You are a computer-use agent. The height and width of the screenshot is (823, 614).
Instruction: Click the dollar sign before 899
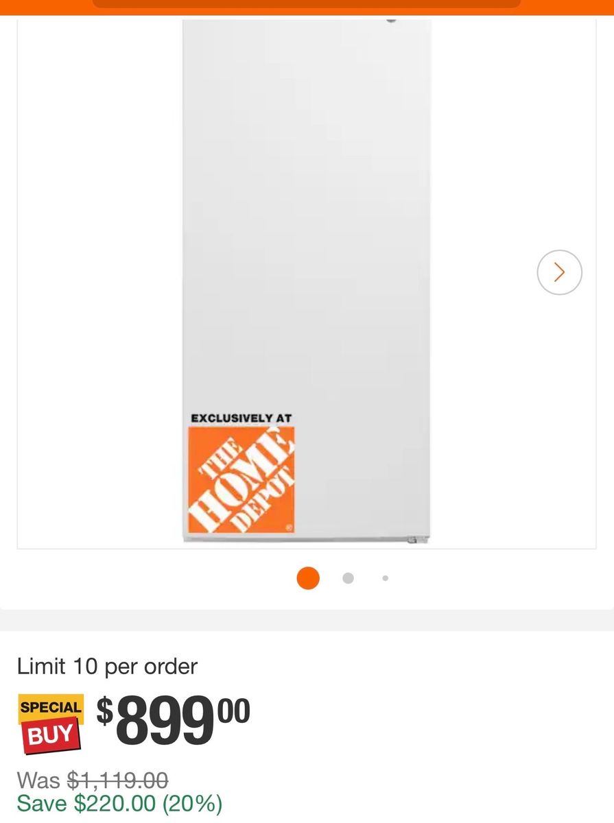[104, 711]
